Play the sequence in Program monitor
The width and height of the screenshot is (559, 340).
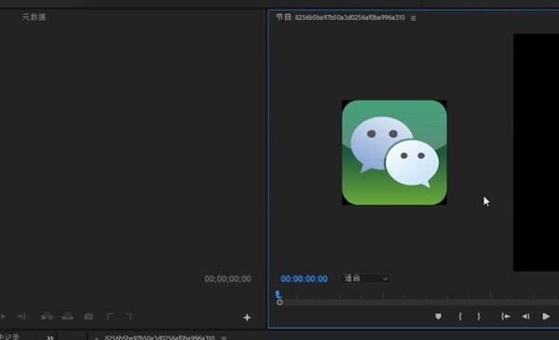coord(546,316)
